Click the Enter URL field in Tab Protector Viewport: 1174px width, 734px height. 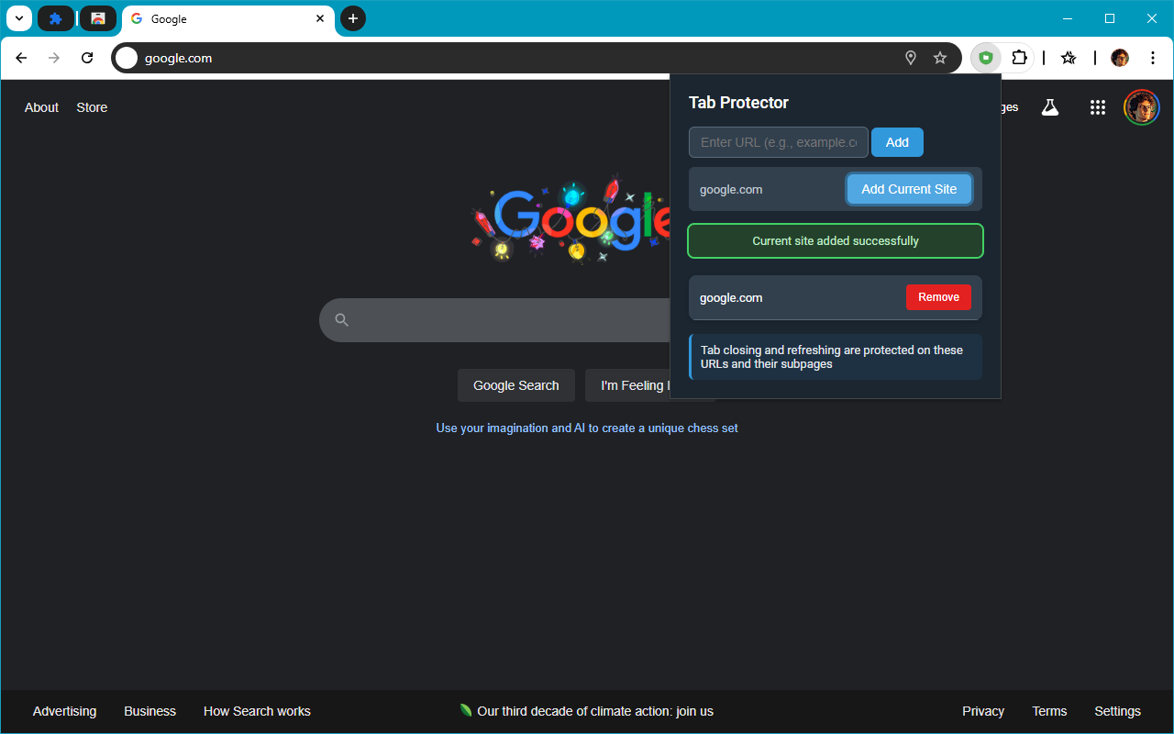[778, 142]
